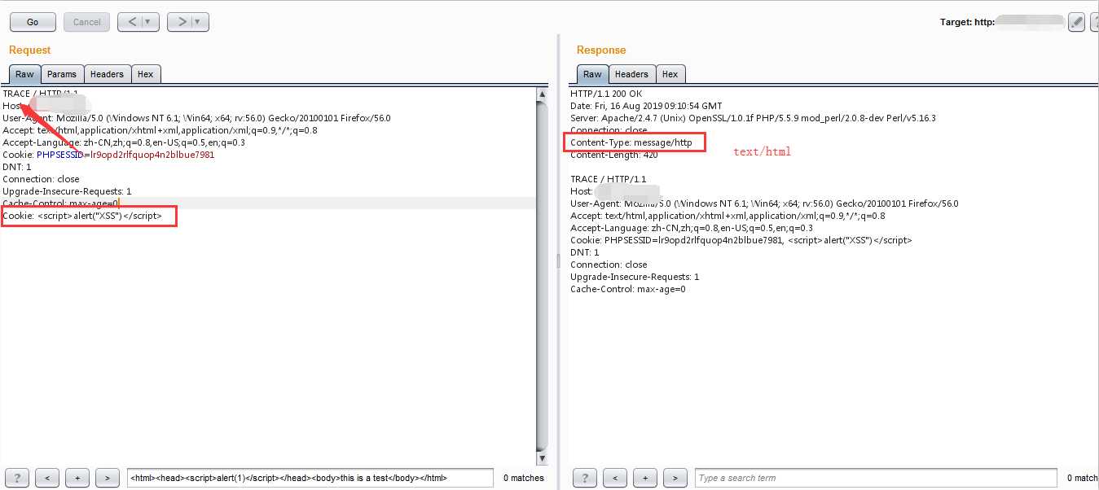Click the User-Agent line in the Request
This screenshot has height=490, width=1099.
pos(196,118)
